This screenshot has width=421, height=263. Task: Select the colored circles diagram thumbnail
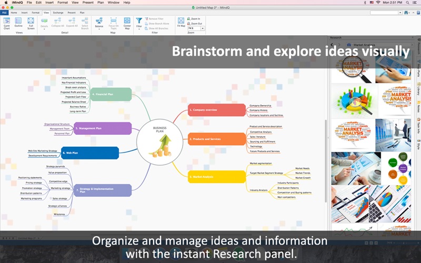pyautogui.click(x=397, y=168)
